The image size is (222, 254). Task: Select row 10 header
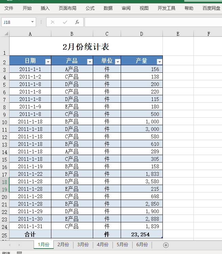(4, 122)
